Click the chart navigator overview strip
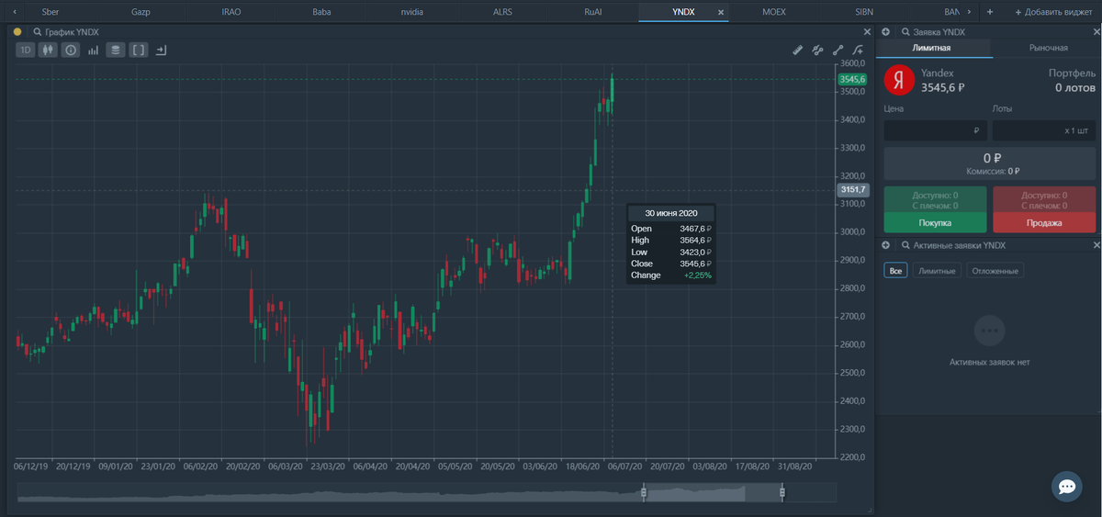The width and height of the screenshot is (1102, 517). coord(426,493)
